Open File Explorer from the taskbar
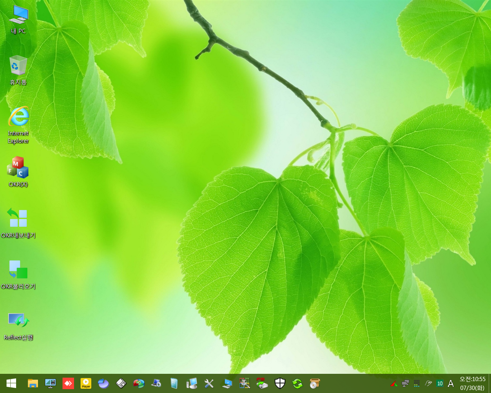Viewport: 491px width, 393px height. tap(33, 383)
